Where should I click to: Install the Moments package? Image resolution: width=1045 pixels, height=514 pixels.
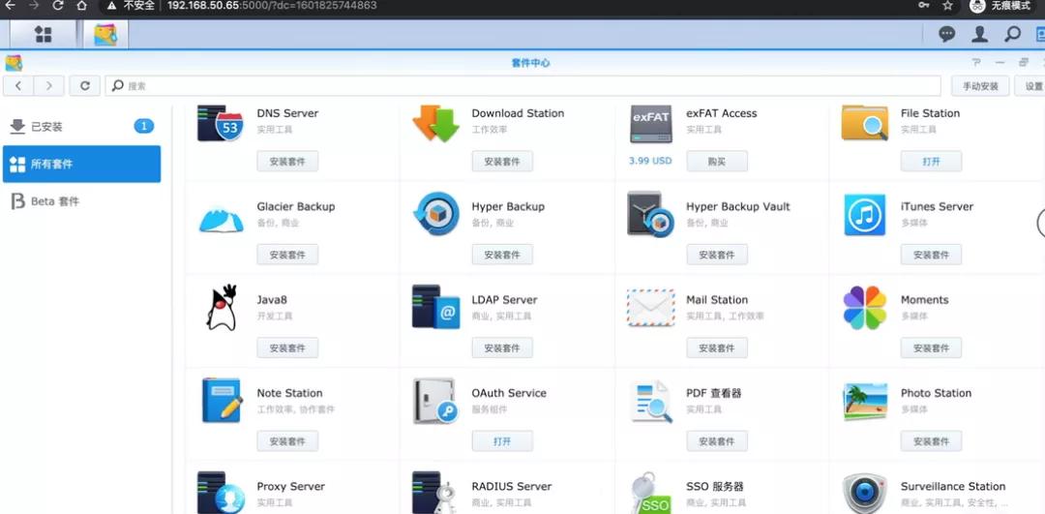(931, 348)
